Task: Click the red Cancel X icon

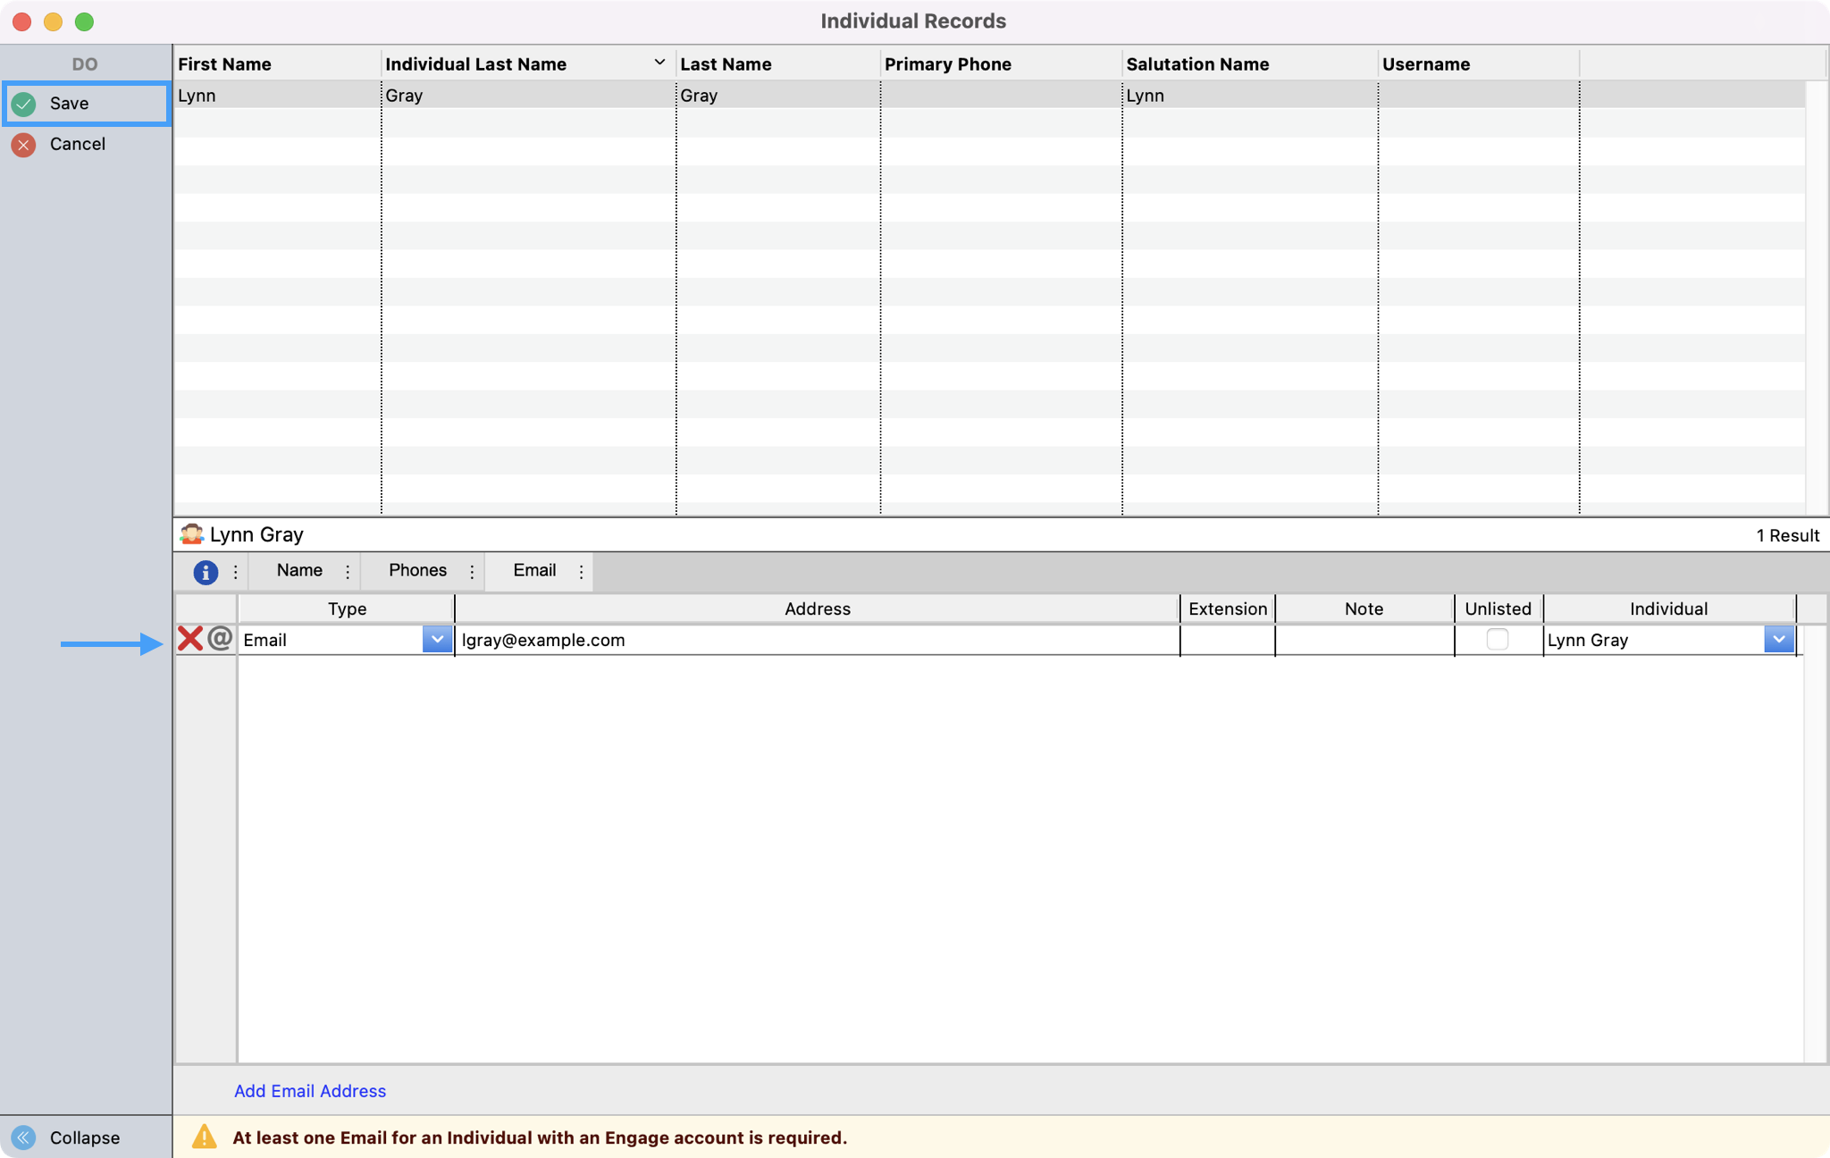Action: (24, 145)
